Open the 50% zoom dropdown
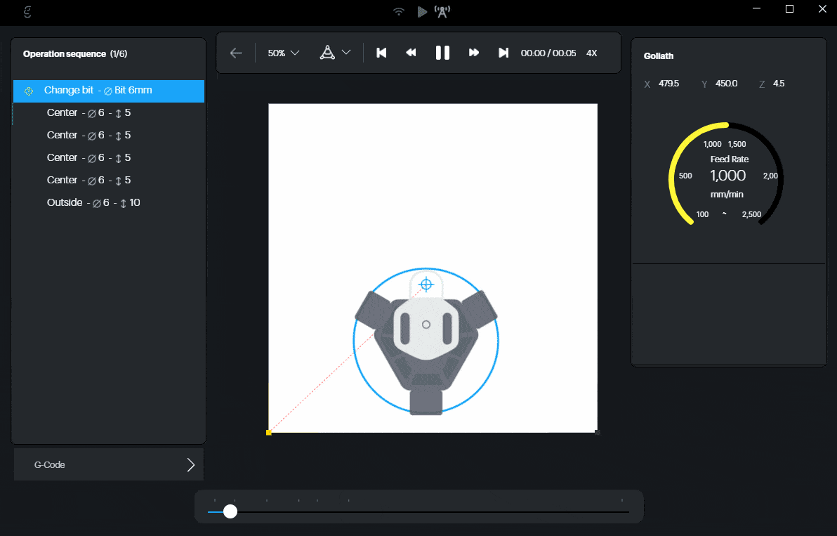 284,53
